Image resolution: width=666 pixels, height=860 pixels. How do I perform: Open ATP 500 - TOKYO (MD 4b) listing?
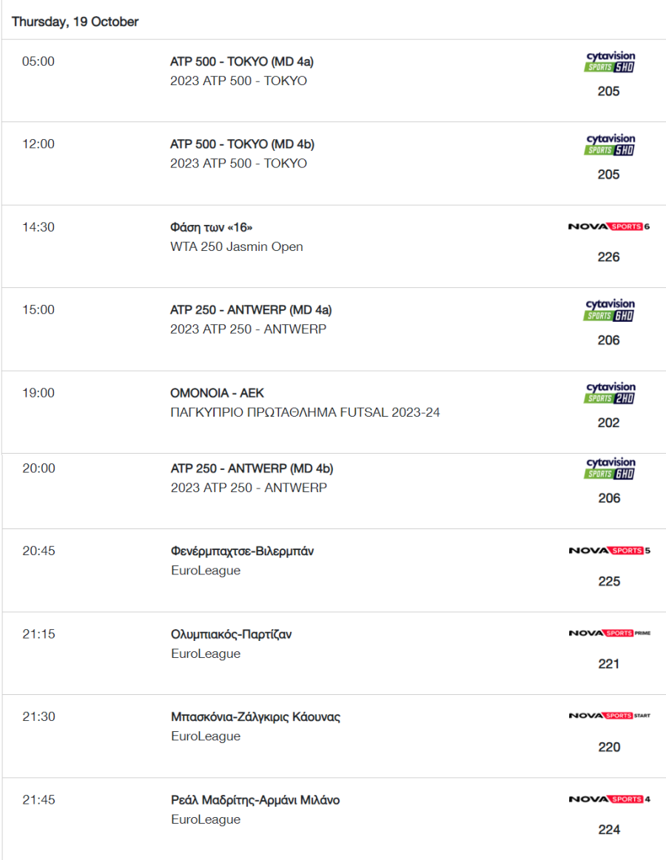point(242,144)
